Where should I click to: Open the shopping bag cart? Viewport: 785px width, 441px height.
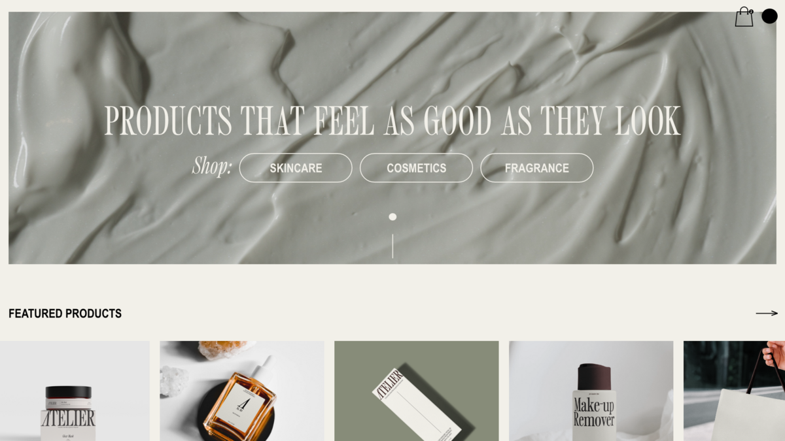click(744, 17)
